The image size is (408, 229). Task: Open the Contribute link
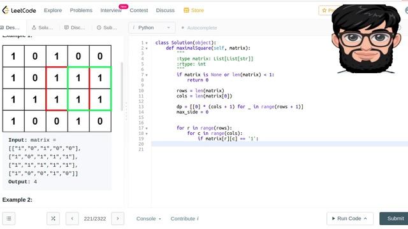tap(184, 219)
